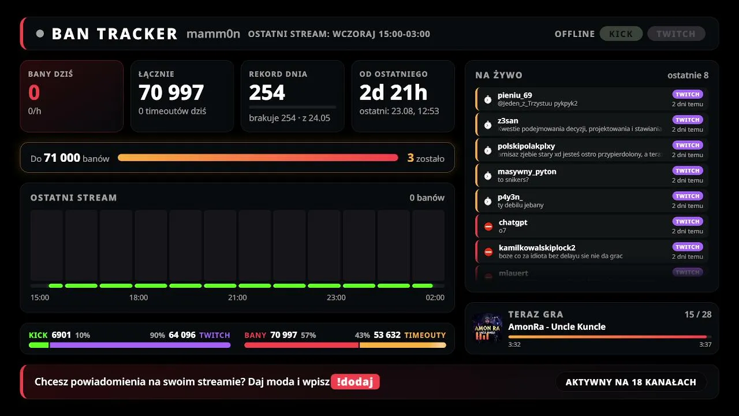Click the BAN TRACKER title
Image resolution: width=739 pixels, height=416 pixels.
[114, 34]
